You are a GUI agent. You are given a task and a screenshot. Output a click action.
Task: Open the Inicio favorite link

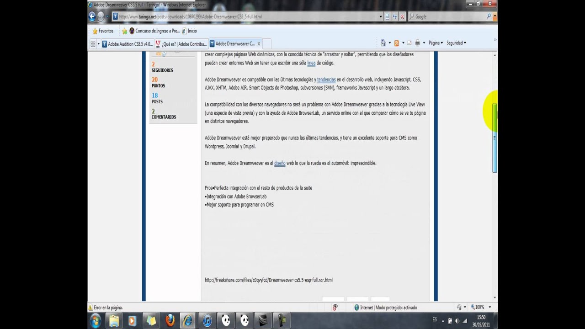[189, 31]
